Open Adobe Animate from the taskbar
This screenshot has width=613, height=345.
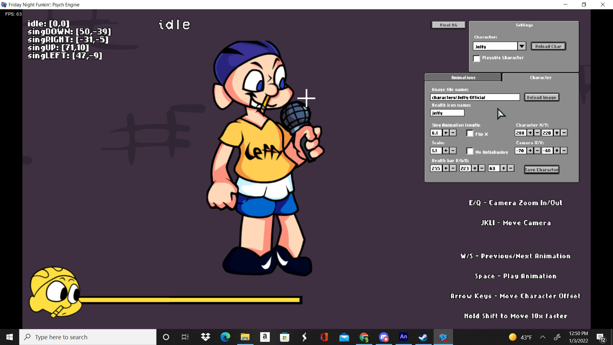click(x=404, y=337)
